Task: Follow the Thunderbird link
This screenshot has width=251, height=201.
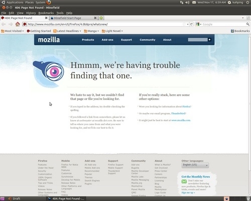Action: (178, 114)
